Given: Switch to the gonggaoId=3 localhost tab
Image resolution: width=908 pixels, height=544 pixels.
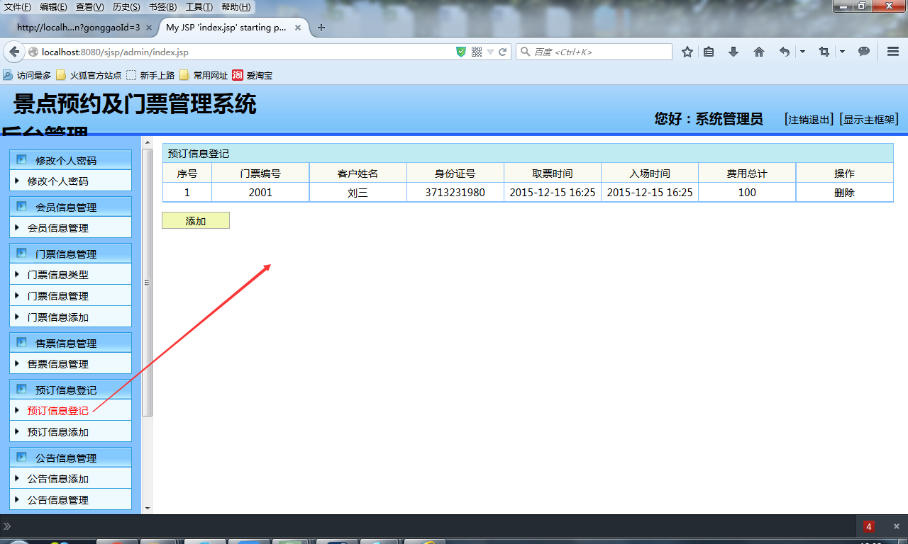Looking at the screenshot, I should click(78, 28).
